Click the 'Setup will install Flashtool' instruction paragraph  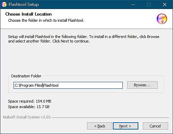(84, 39)
